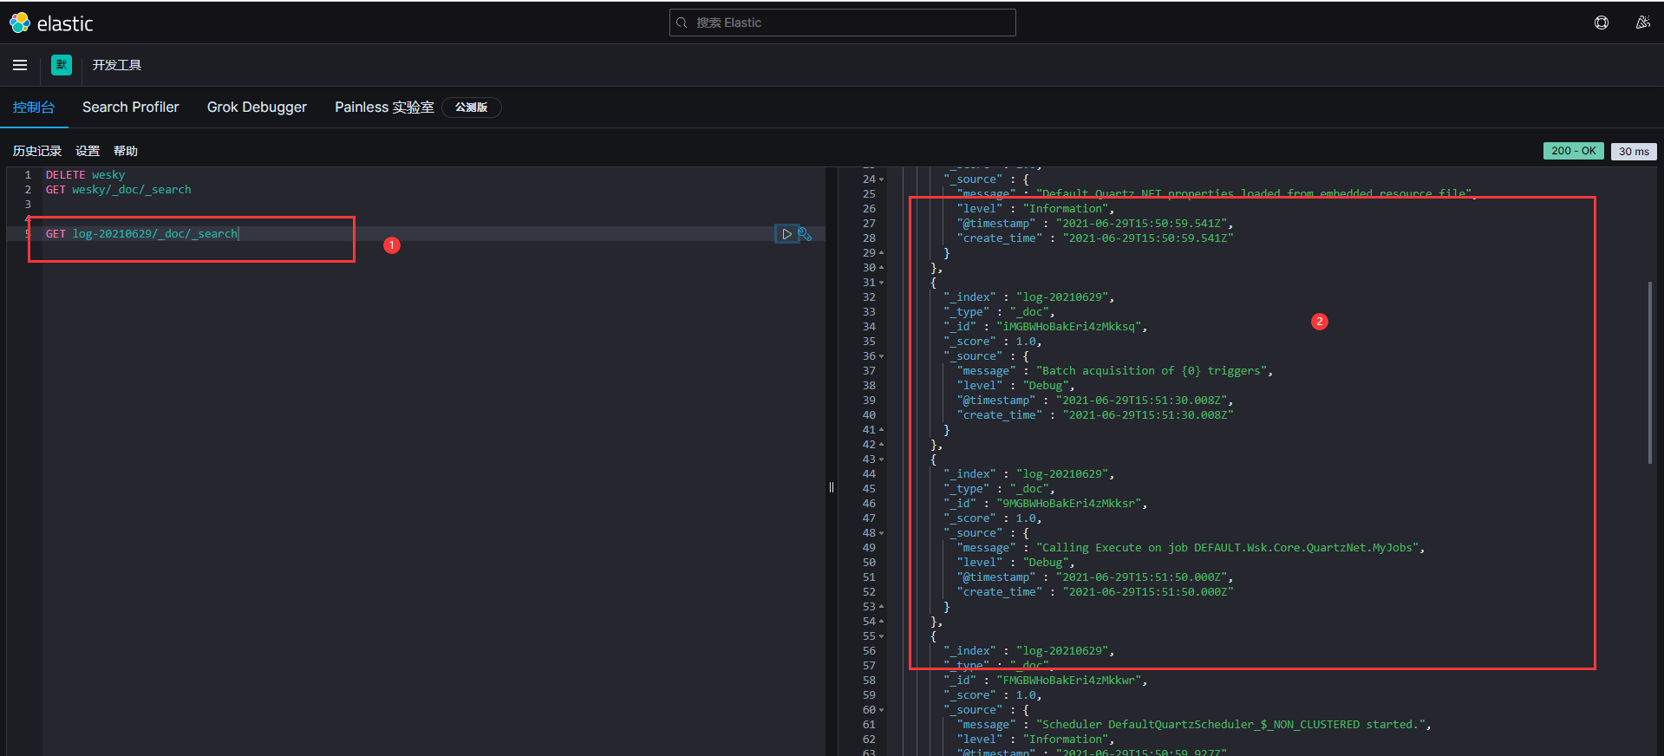Click the "Calling Execute on job" message line
1664x756 pixels.
tap(1191, 548)
